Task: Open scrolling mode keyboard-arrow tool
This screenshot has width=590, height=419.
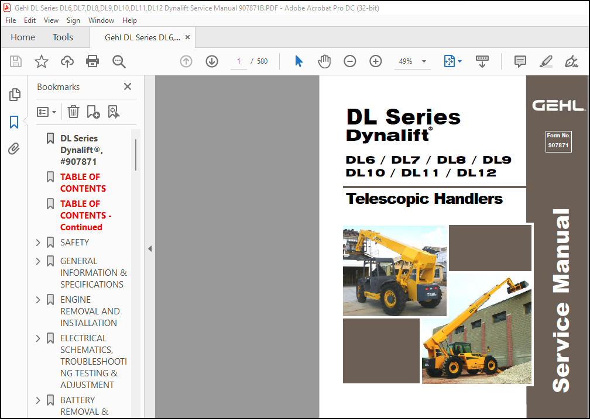Action: pyautogui.click(x=482, y=61)
